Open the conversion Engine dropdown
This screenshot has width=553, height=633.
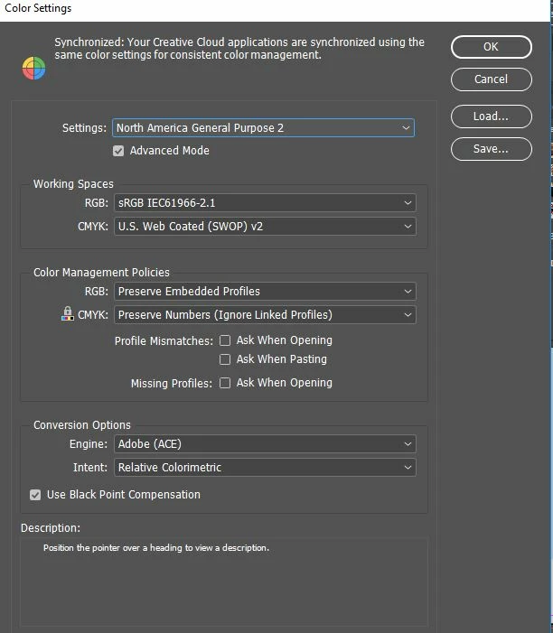(x=265, y=444)
